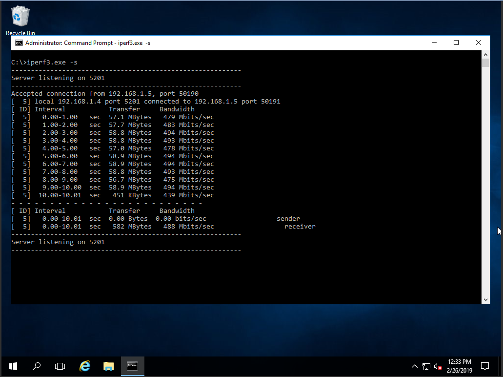
Task: Minimize the Command Prompt window
Action: coord(434,42)
